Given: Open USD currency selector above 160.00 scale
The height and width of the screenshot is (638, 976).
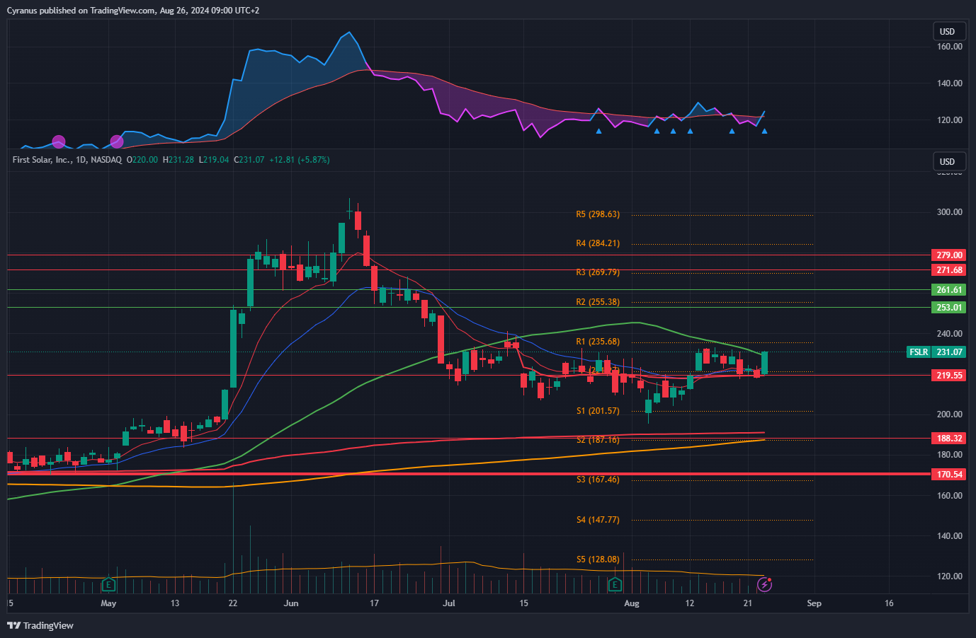Looking at the screenshot, I should point(948,31).
